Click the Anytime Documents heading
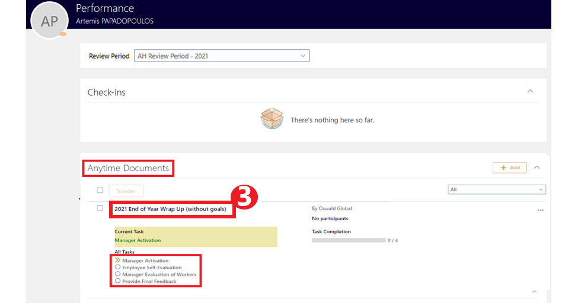578x303 pixels. (128, 168)
